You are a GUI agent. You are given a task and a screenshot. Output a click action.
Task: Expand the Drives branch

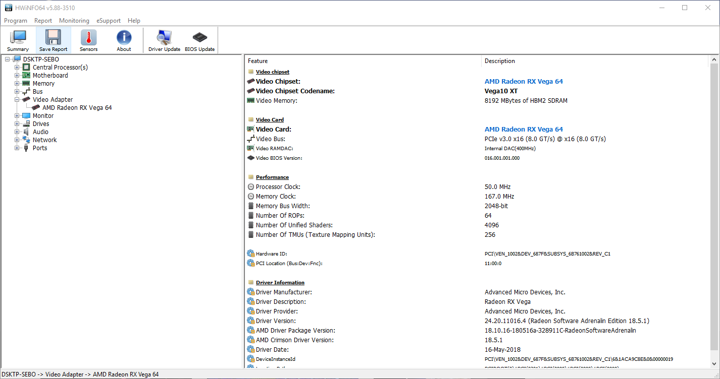(17, 124)
